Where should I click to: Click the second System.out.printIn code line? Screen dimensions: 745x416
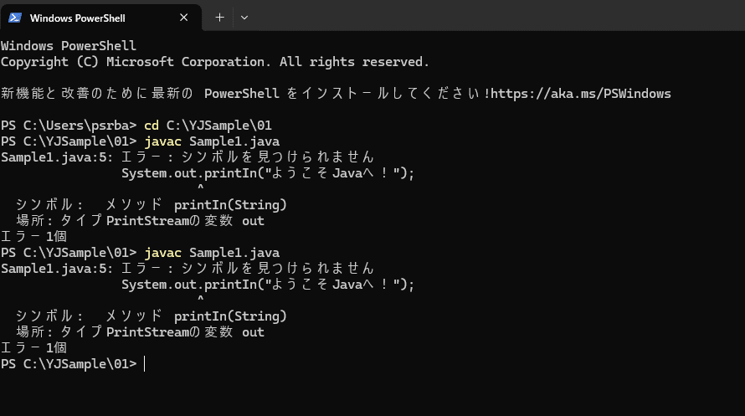268,285
